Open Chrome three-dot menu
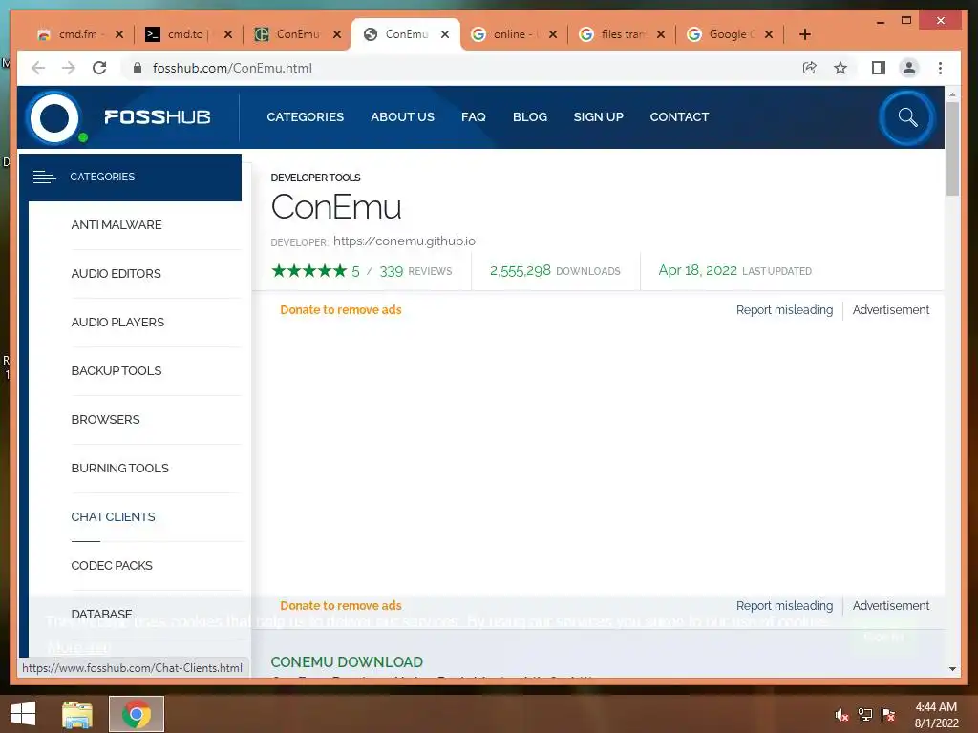978x733 pixels. (x=940, y=68)
